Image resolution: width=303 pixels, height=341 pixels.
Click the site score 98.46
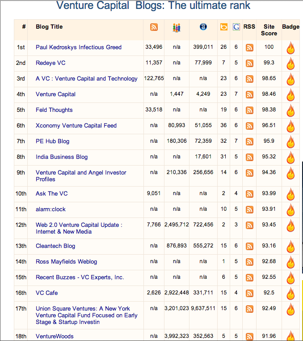[269, 94]
